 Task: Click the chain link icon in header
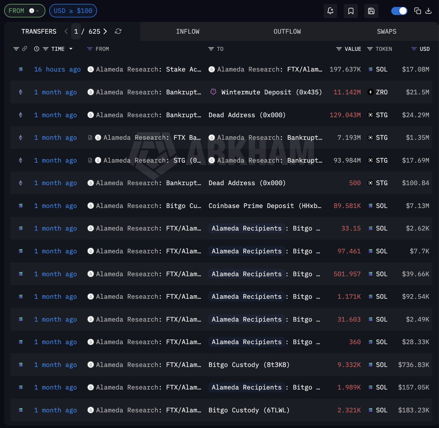25,49
